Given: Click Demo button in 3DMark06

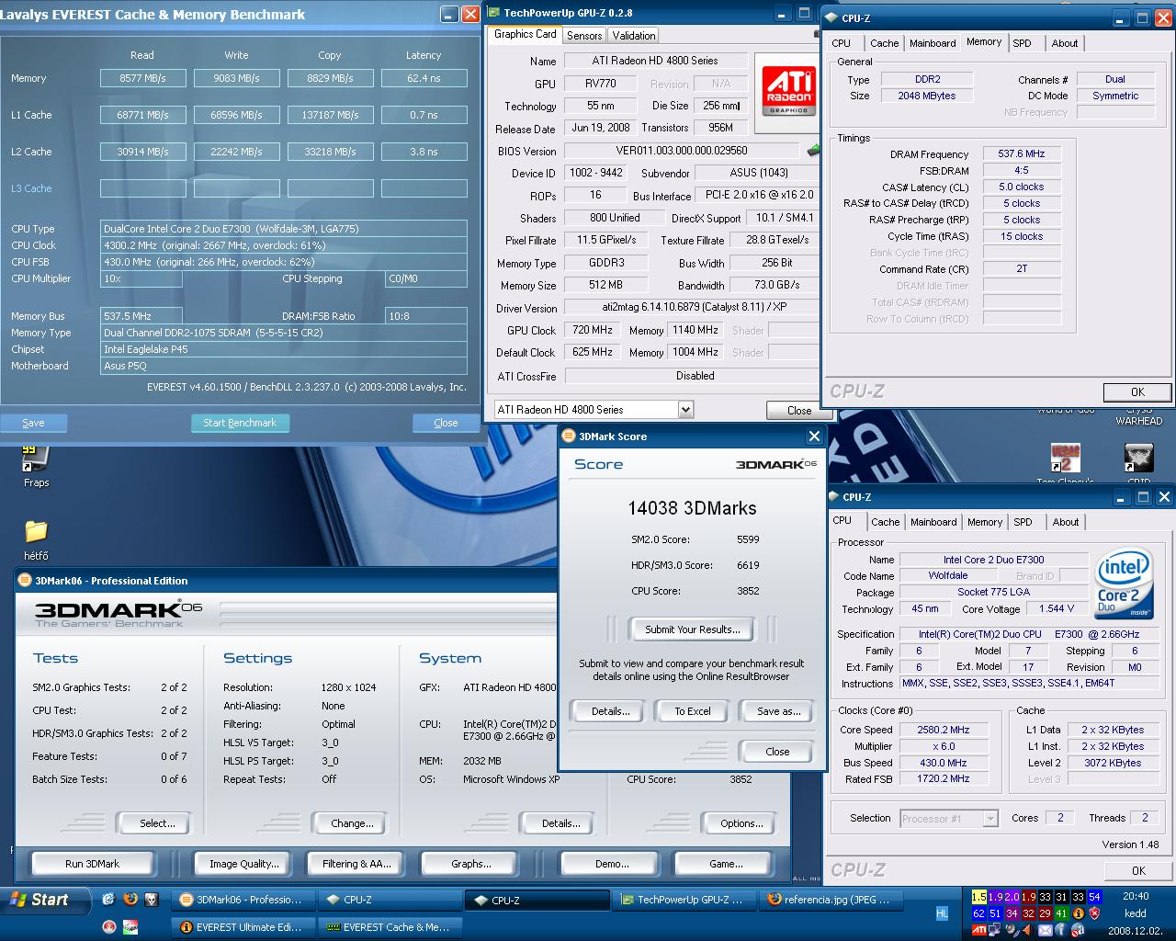Looking at the screenshot, I should (612, 864).
